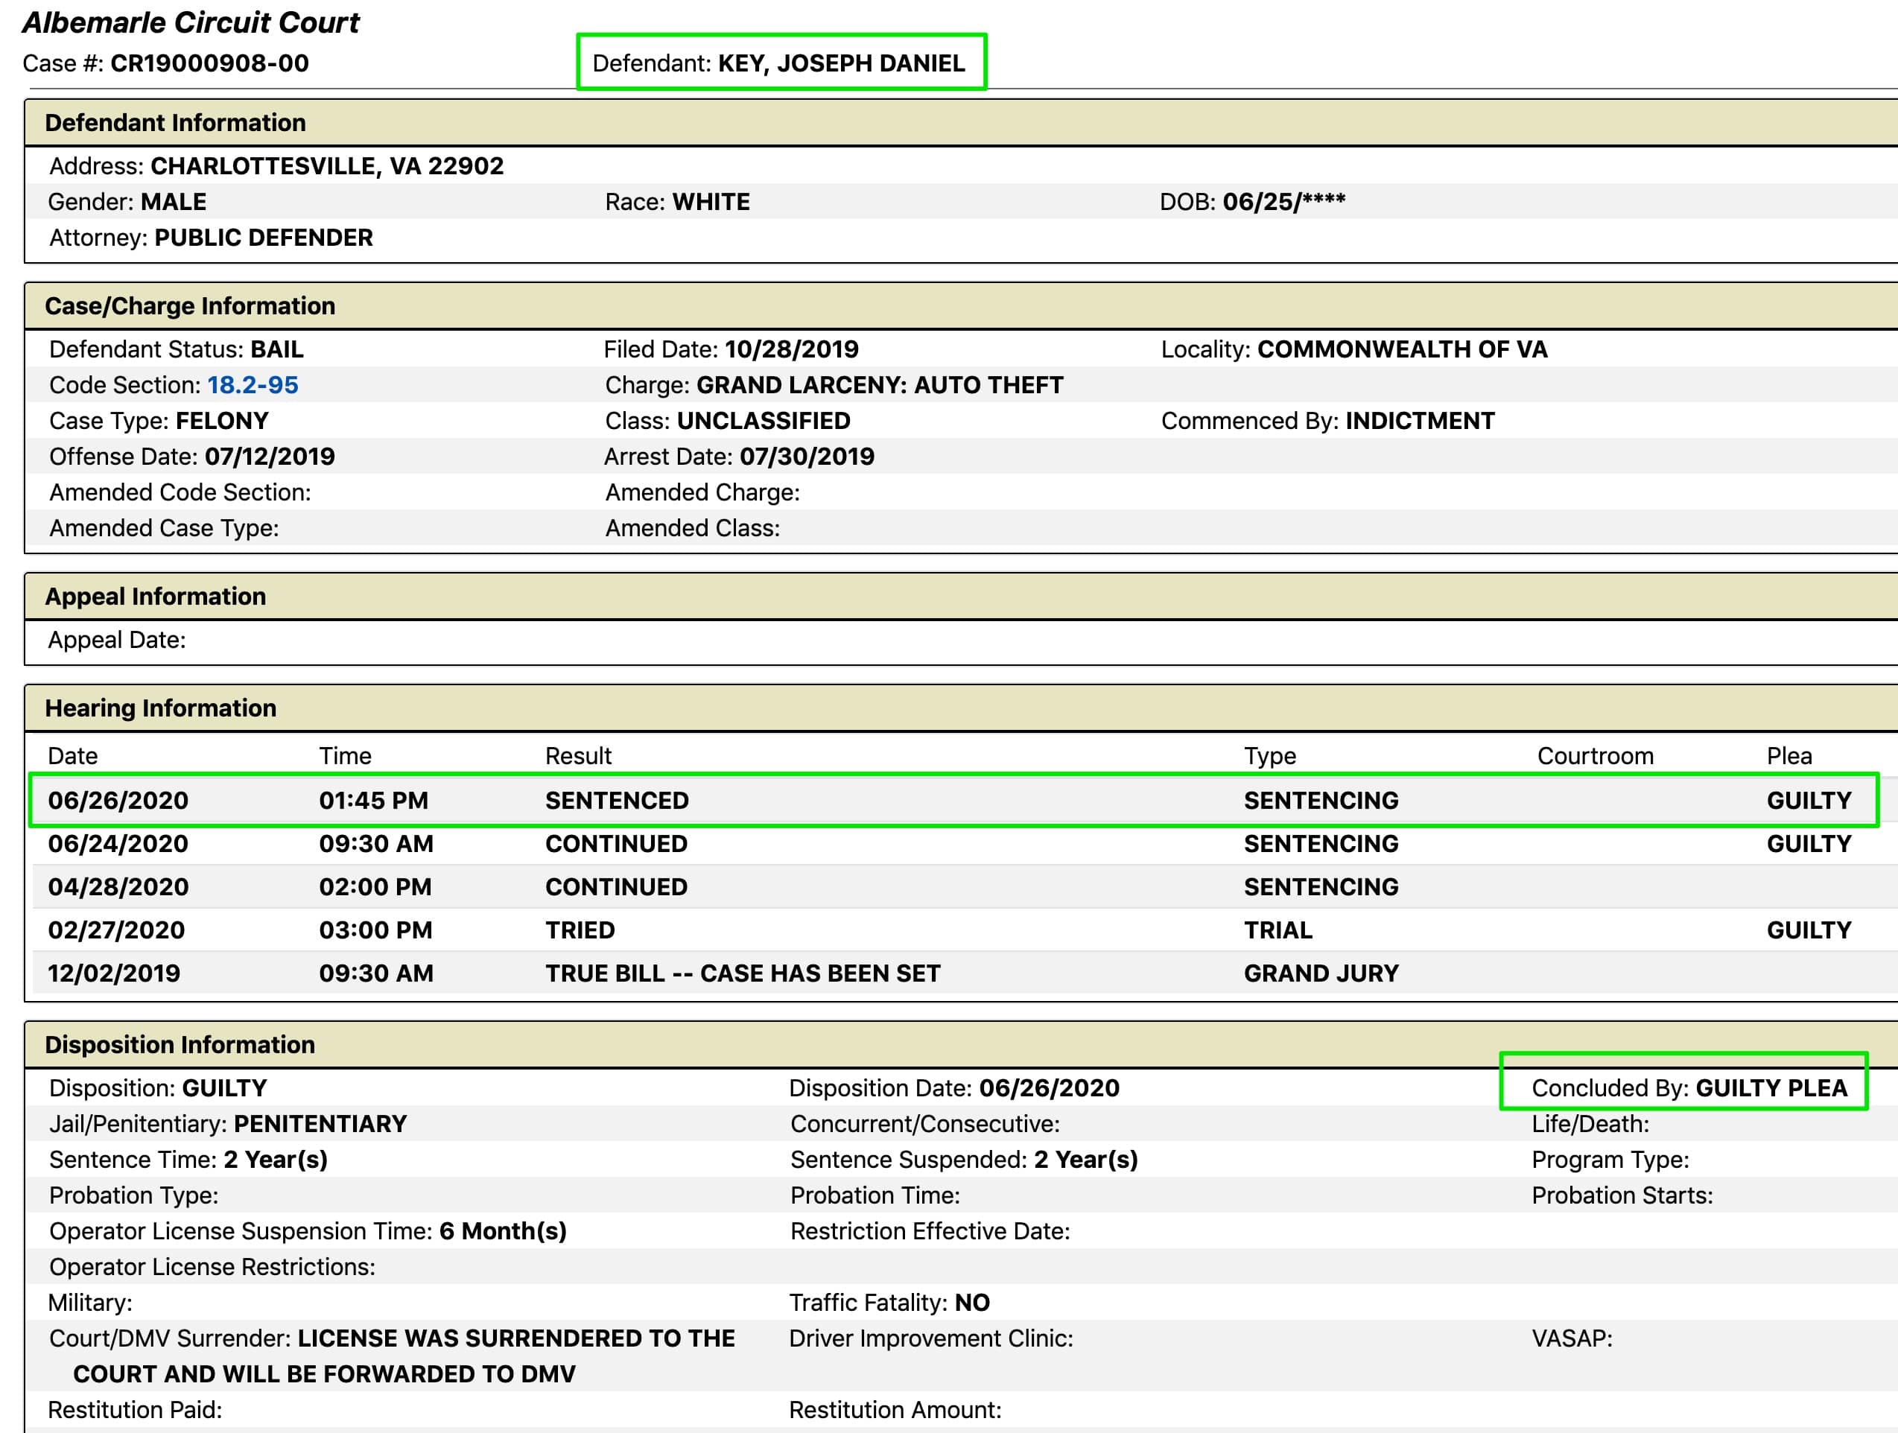Viewport: 1898px width, 1433px height.
Task: Select filed date 10/28/2019
Action: click(791, 349)
